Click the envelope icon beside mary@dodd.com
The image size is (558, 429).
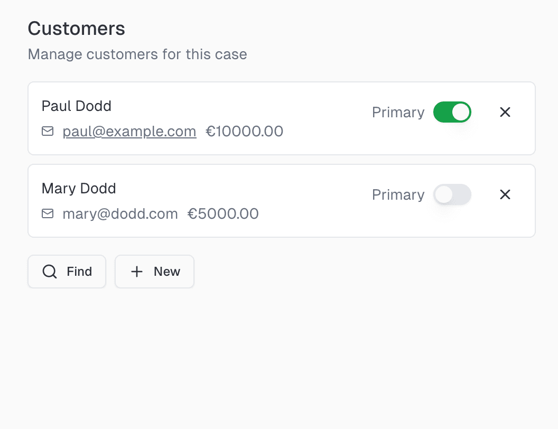pyautogui.click(x=48, y=214)
